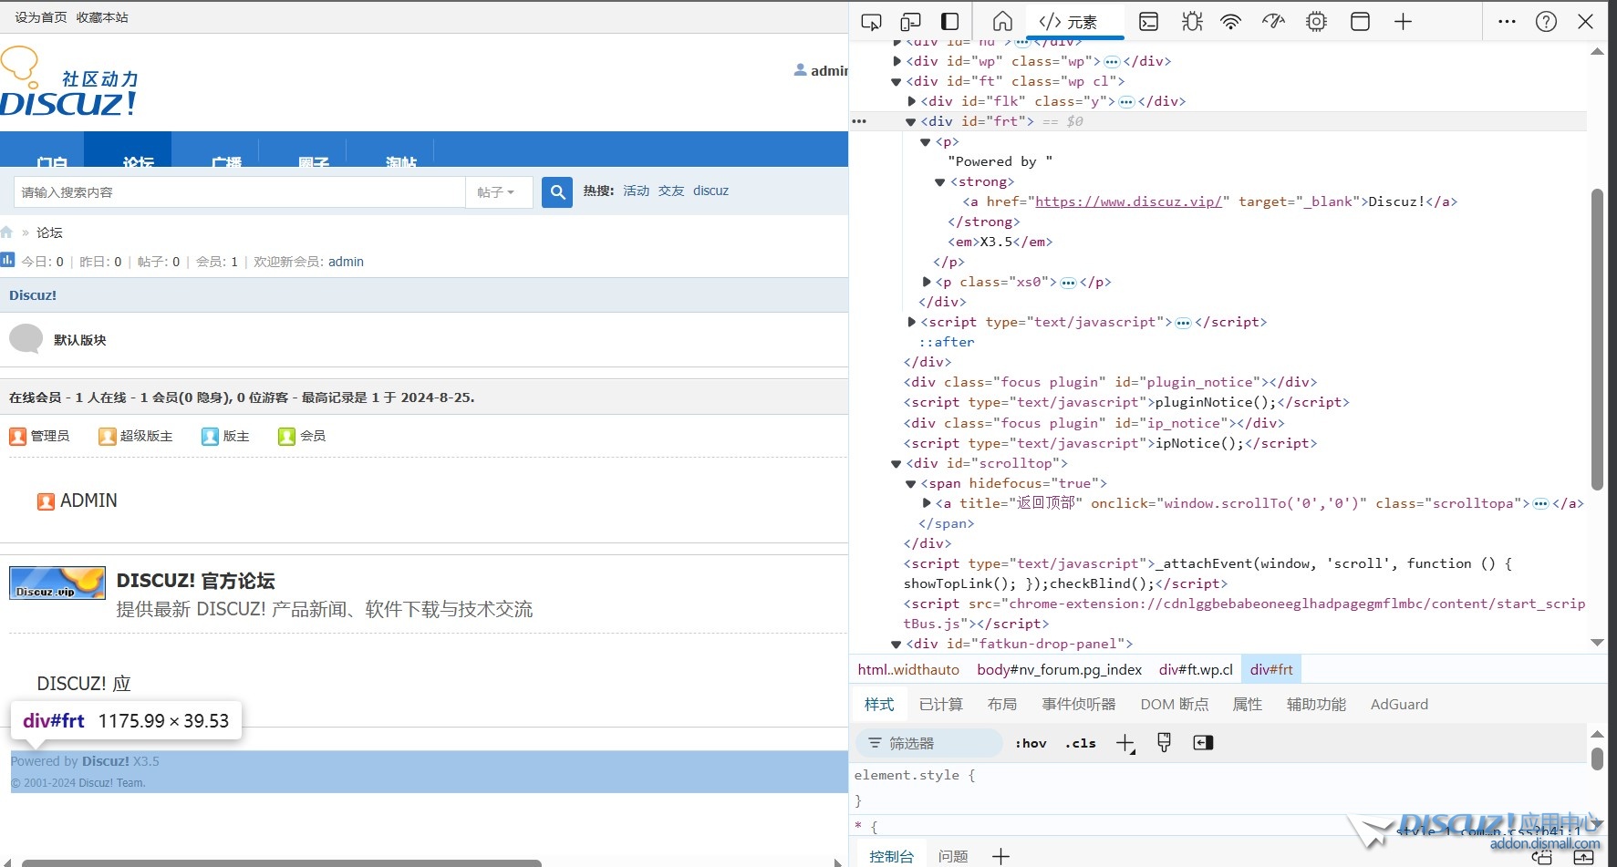Switch to the 已计算 tab
This screenshot has height=867, width=1617.
(x=940, y=705)
